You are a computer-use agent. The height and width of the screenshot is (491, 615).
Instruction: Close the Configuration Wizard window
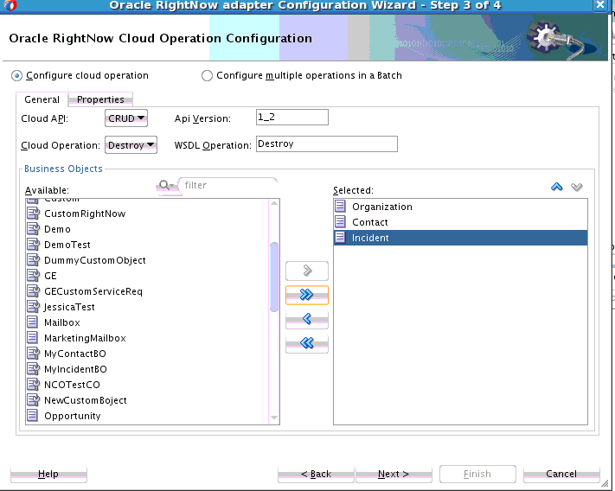click(x=600, y=5)
